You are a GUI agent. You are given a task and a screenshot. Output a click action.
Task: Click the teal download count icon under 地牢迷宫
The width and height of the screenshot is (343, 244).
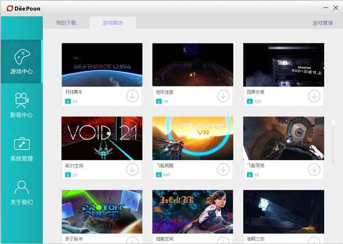[159, 102]
